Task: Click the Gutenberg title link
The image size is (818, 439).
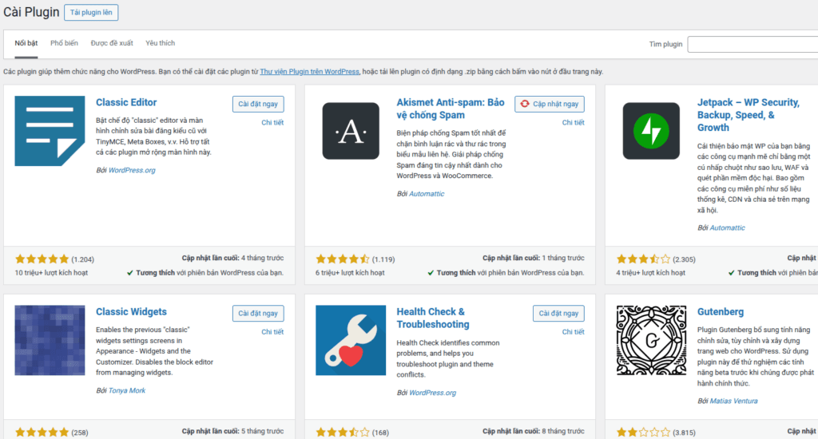Action: point(721,312)
